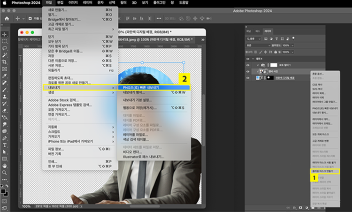Toggle the layer filter on/off switch
The image size is (352, 212).
pos(293,38)
